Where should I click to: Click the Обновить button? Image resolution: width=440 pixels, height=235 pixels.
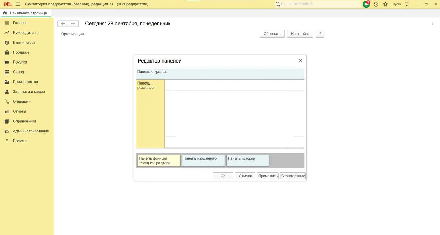tap(272, 34)
